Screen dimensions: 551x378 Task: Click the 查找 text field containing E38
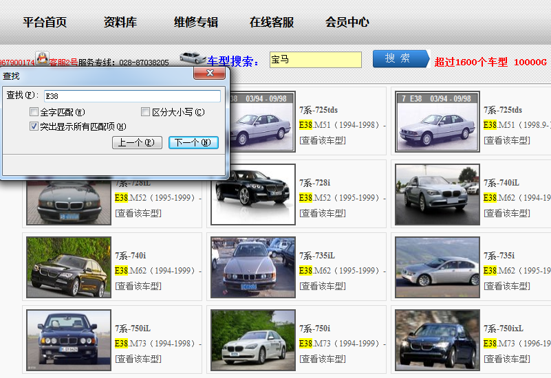(x=132, y=96)
